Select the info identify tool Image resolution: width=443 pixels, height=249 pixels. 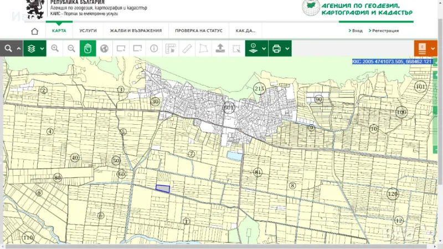tap(154, 49)
